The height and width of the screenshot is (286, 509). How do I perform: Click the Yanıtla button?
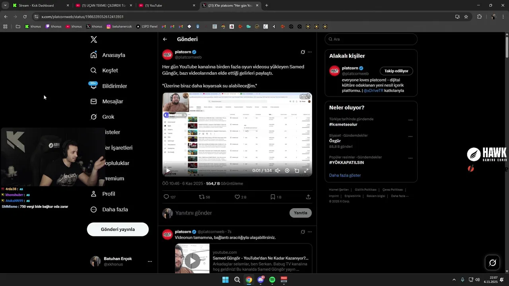click(301, 213)
